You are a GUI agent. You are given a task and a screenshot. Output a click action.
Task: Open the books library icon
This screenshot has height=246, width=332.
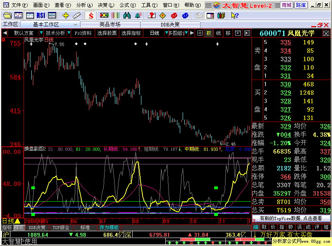221,16
